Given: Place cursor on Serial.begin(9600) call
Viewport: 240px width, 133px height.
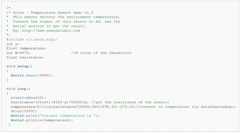Looking at the screenshot, I should (31, 75).
